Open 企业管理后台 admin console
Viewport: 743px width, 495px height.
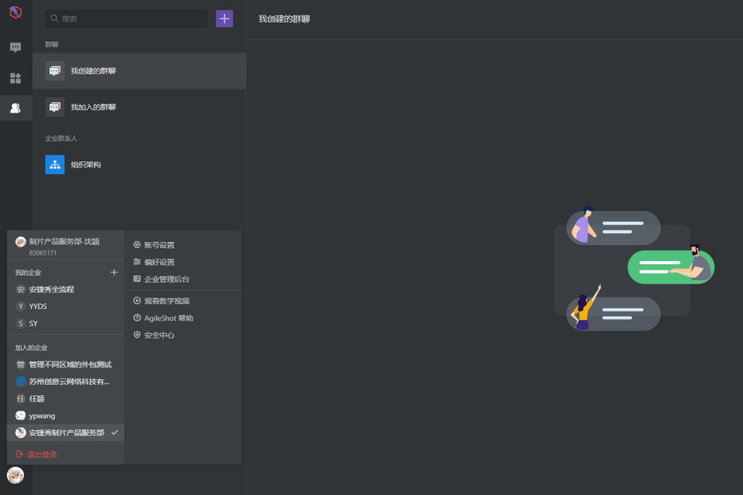[166, 279]
